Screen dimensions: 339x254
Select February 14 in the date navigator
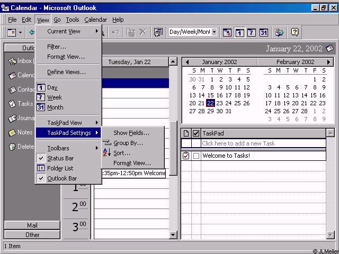[x=304, y=95]
